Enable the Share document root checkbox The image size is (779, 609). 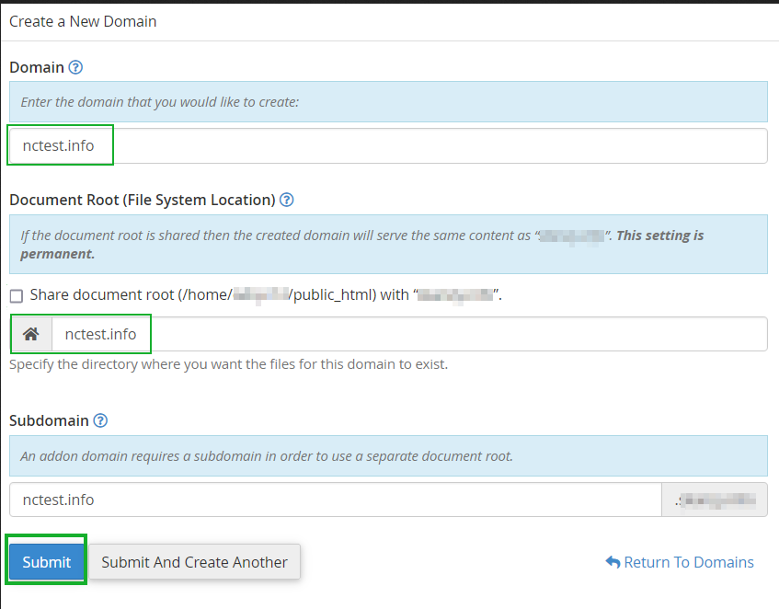point(17,295)
